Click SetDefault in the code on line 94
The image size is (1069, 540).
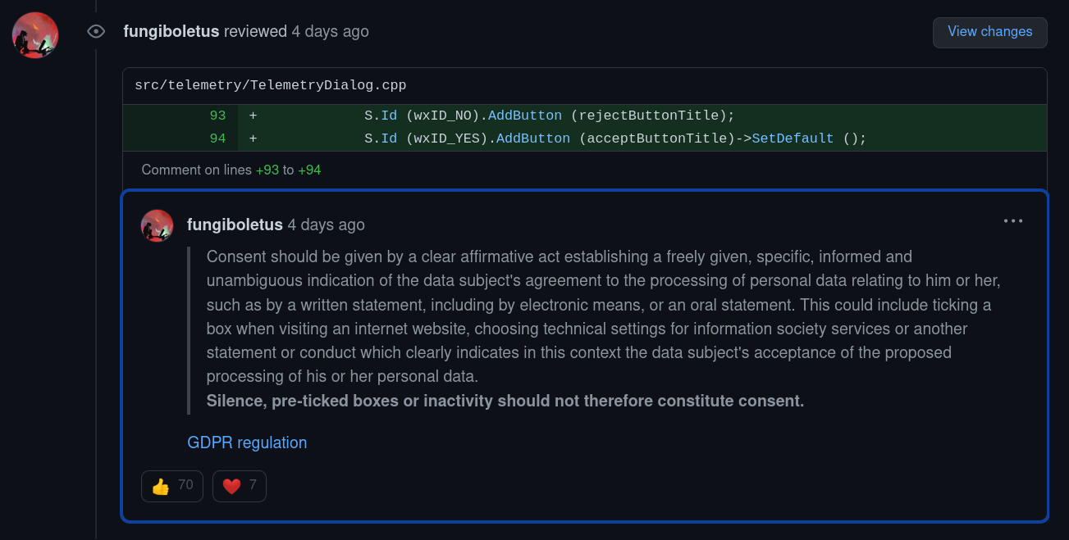click(x=792, y=138)
